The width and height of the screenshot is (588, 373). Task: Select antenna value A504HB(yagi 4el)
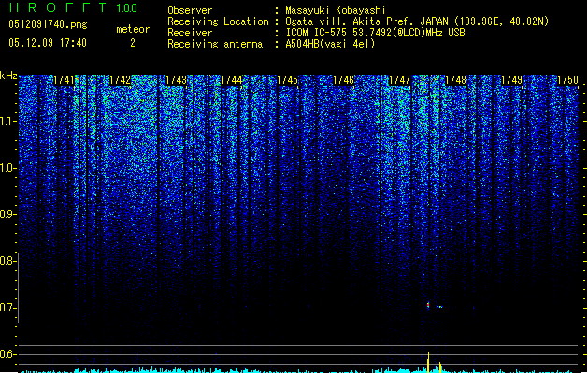tap(330, 44)
